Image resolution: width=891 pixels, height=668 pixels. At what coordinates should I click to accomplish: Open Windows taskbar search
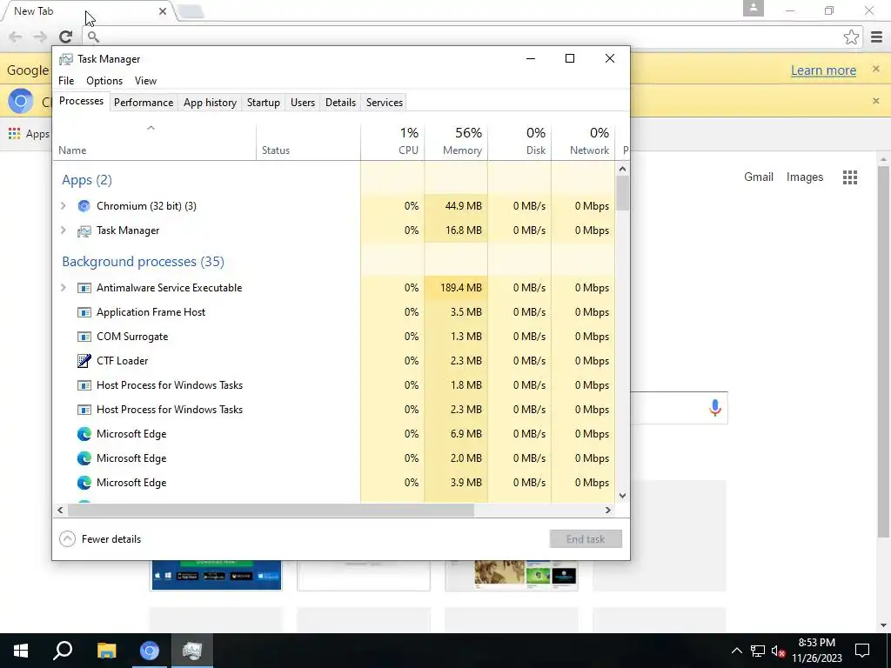click(63, 651)
